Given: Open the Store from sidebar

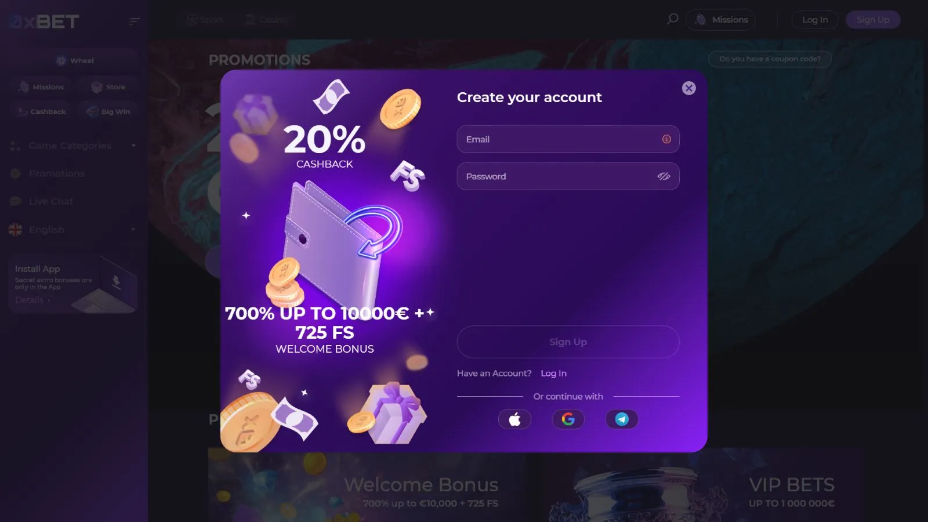Looking at the screenshot, I should click(108, 87).
